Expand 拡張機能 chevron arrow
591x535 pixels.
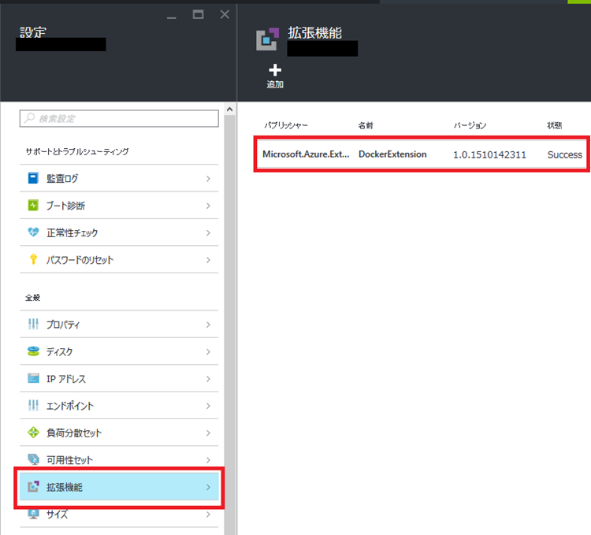(x=208, y=488)
